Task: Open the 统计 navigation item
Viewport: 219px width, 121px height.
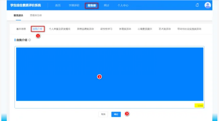Action: tap(106, 6)
